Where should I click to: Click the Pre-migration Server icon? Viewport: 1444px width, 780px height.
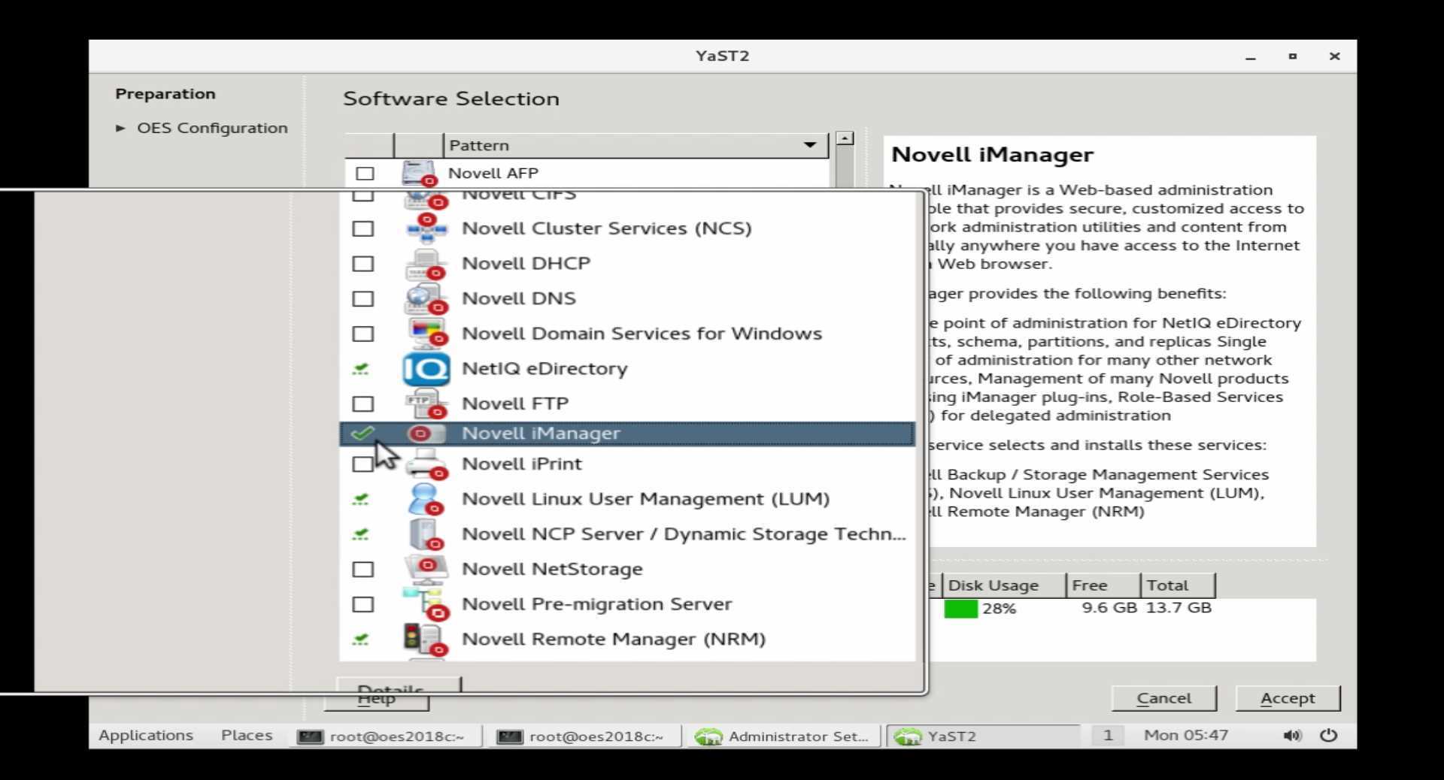426,604
